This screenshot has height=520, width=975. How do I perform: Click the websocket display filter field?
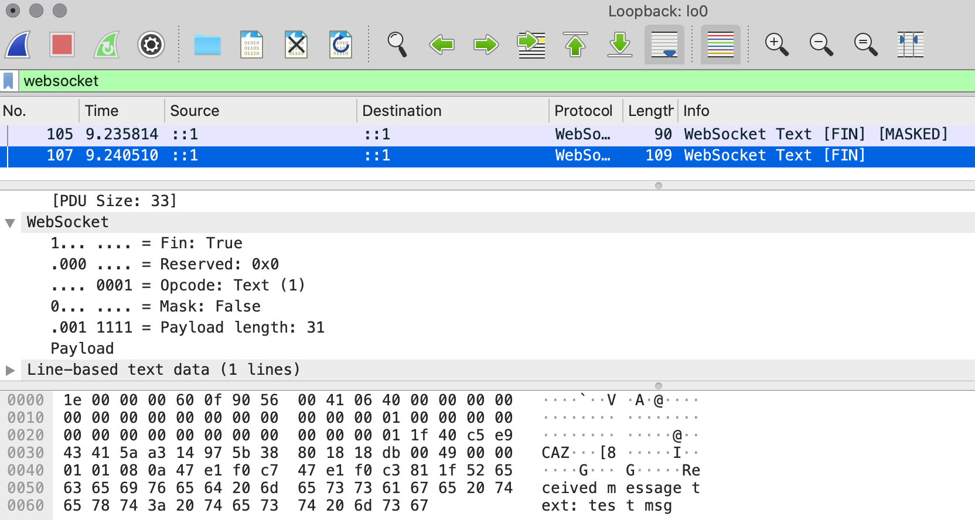497,81
